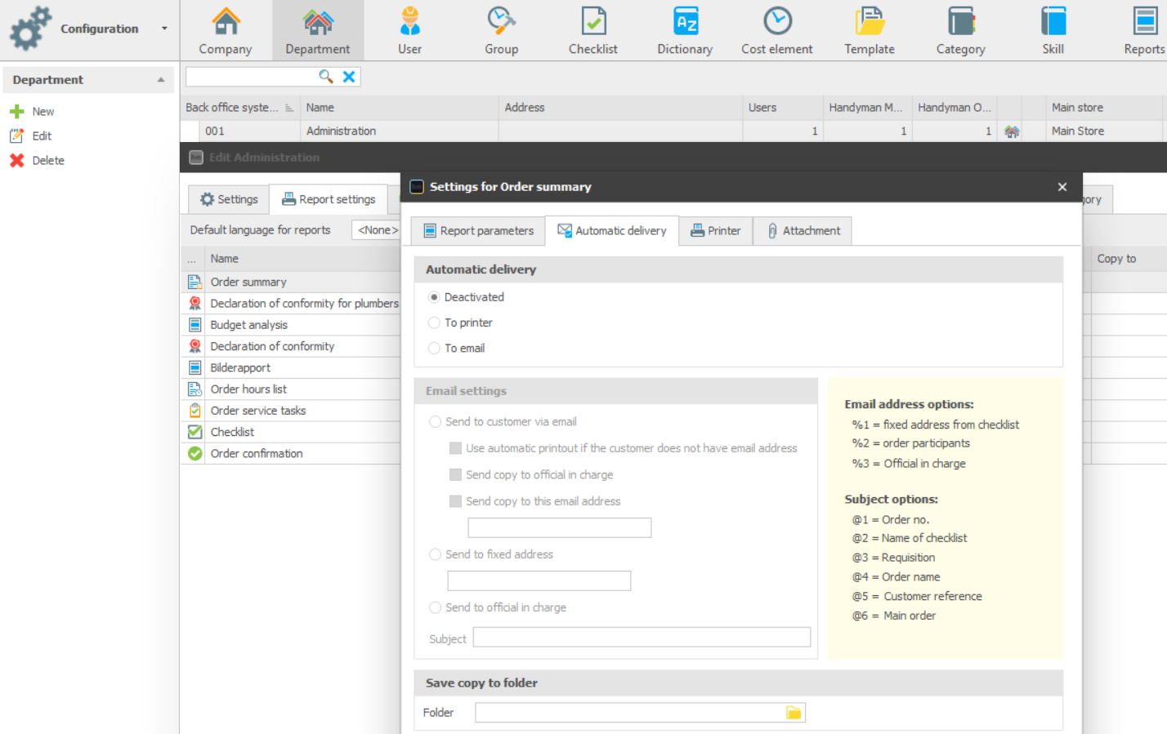
Task: Collapse the Department sidebar panel
Action: click(x=161, y=80)
